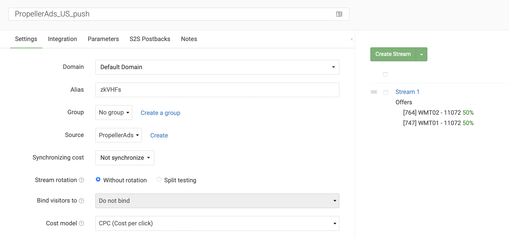Click the Offers label under Stream 1
This screenshot has width=509, height=237.
click(404, 102)
